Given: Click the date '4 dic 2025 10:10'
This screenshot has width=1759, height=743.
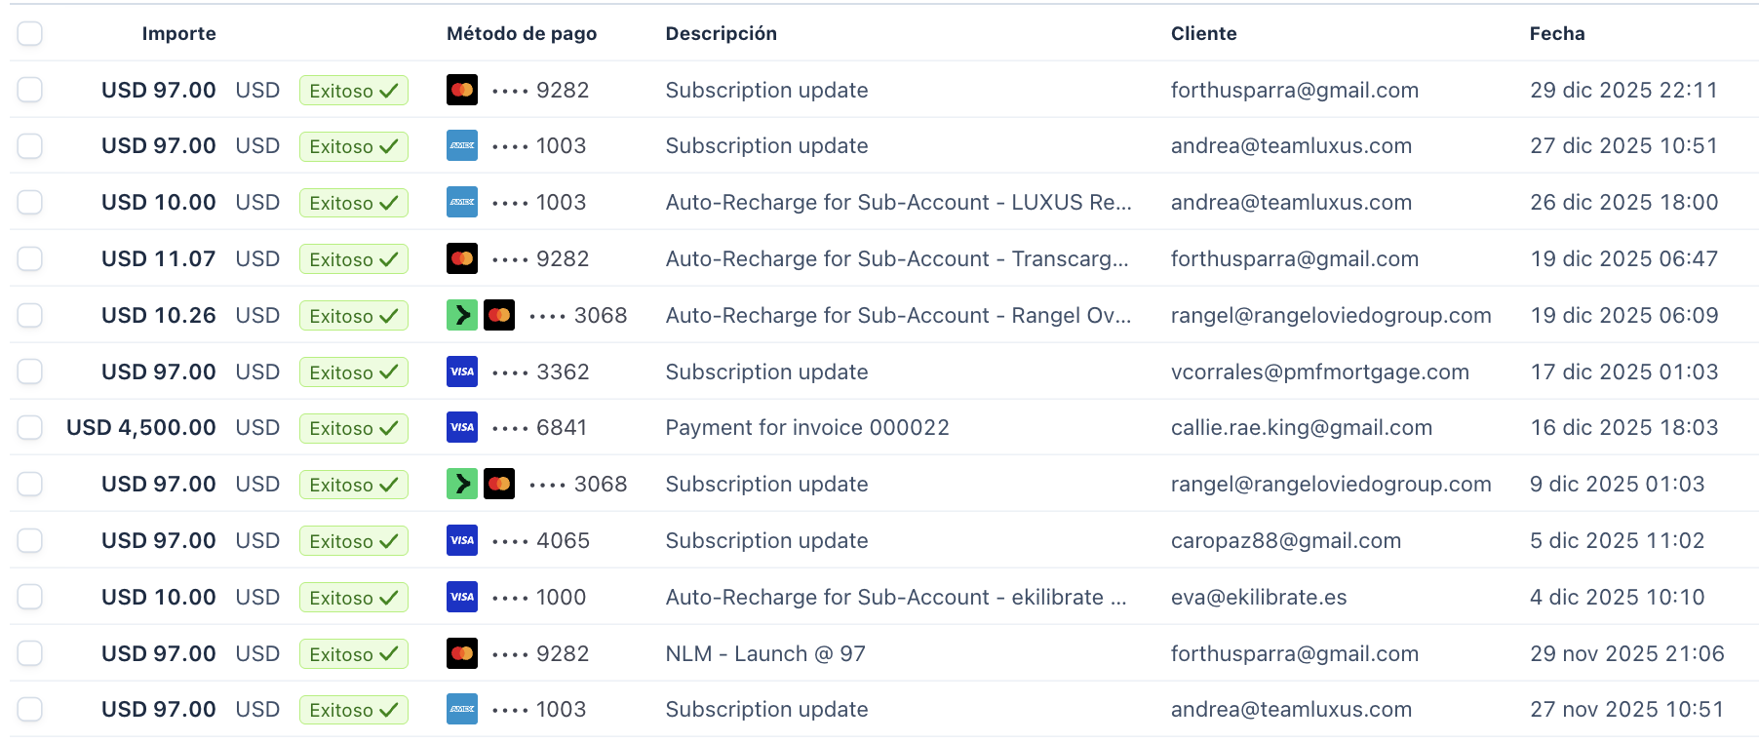Looking at the screenshot, I should pyautogui.click(x=1618, y=597).
